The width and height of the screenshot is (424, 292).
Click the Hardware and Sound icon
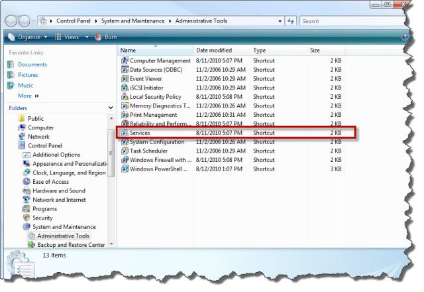26,190
